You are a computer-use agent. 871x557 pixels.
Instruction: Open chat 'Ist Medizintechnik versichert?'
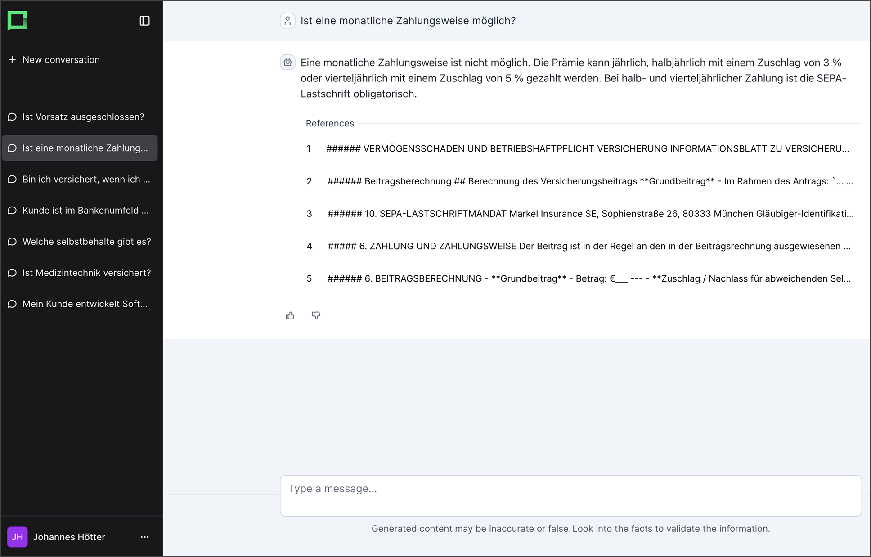coord(80,273)
